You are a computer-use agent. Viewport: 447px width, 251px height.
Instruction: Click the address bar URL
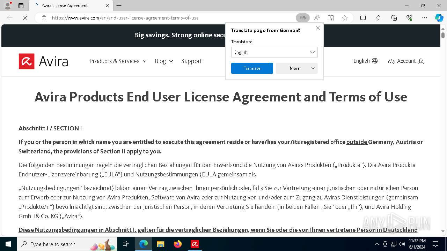[x=125, y=18]
